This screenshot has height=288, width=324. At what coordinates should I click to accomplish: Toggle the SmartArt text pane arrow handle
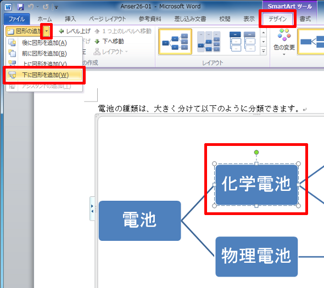point(92,208)
